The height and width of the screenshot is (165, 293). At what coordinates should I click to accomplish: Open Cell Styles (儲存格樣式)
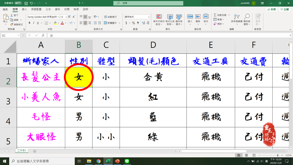[179, 19]
